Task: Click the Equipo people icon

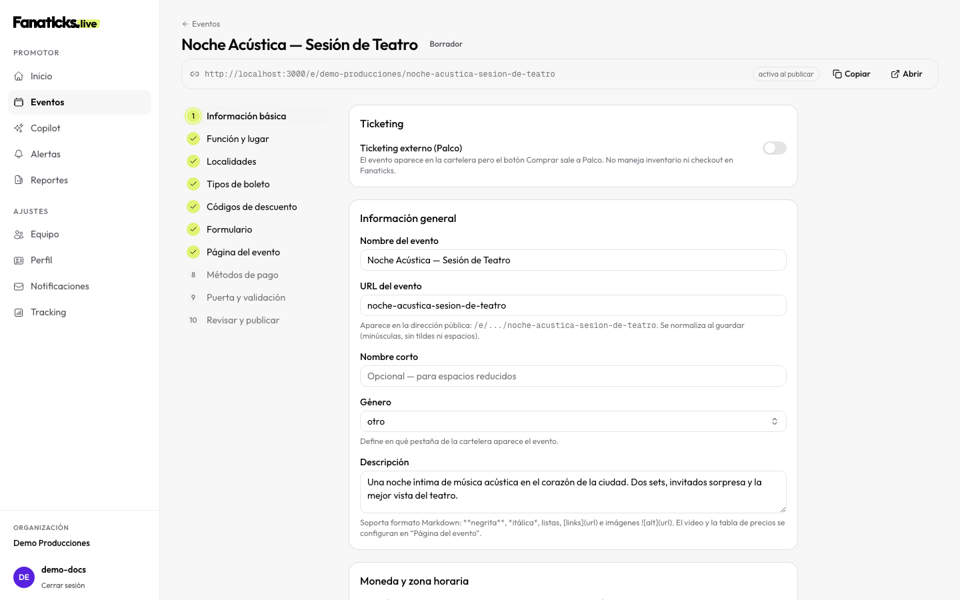Action: pyautogui.click(x=19, y=234)
